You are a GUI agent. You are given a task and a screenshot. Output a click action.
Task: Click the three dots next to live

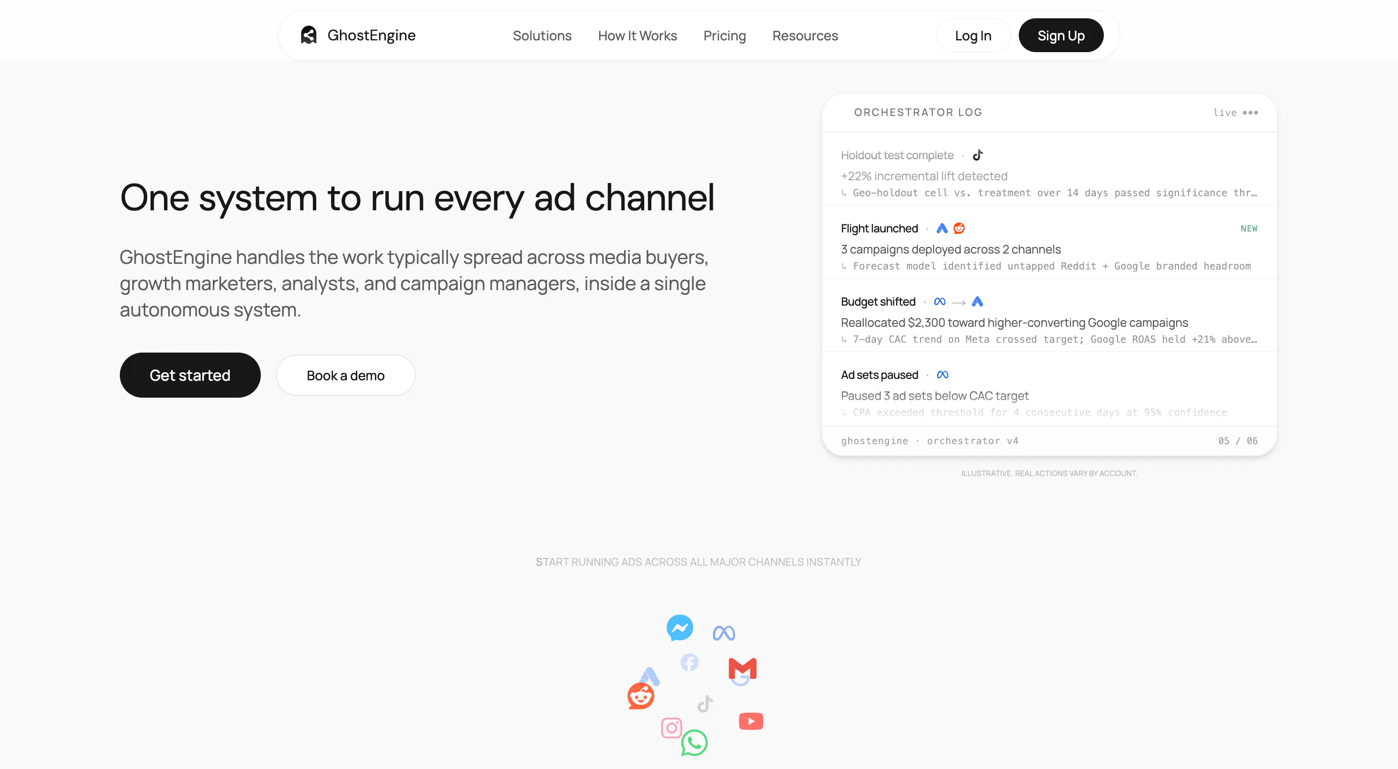coord(1250,113)
